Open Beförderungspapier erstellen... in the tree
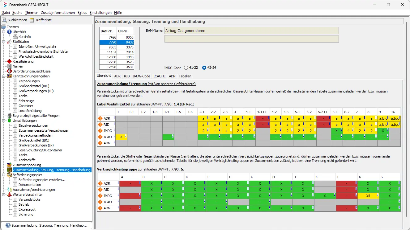 42,180
